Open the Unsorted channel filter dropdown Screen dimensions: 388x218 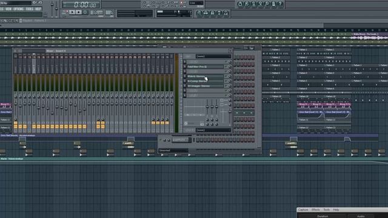click(x=173, y=150)
